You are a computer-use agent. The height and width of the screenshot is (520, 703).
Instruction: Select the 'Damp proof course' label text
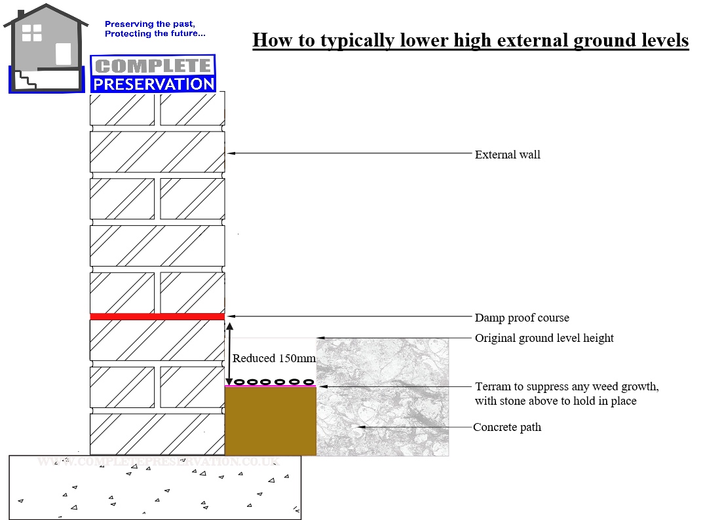[x=522, y=318]
